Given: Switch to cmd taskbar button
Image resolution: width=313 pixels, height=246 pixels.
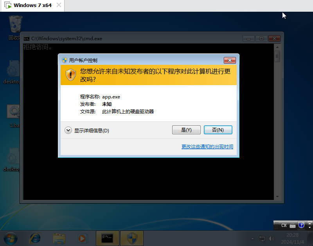Looking at the screenshot, I should [x=108, y=238].
